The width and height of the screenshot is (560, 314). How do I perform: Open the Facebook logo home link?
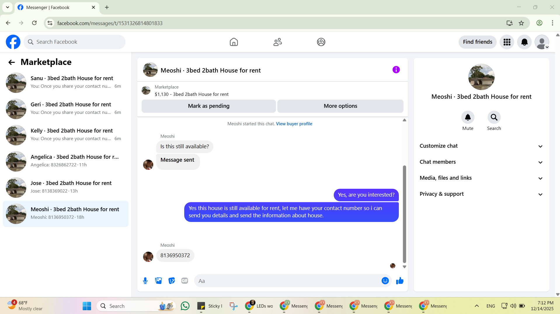(x=13, y=42)
